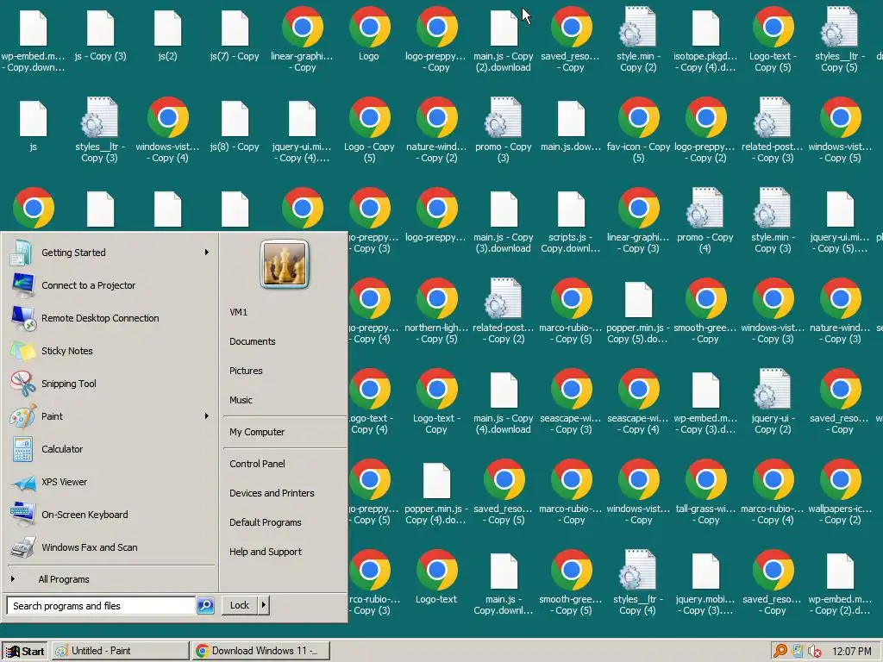The width and height of the screenshot is (883, 662).
Task: Select the Logo-text desktop icon
Action: click(436, 578)
